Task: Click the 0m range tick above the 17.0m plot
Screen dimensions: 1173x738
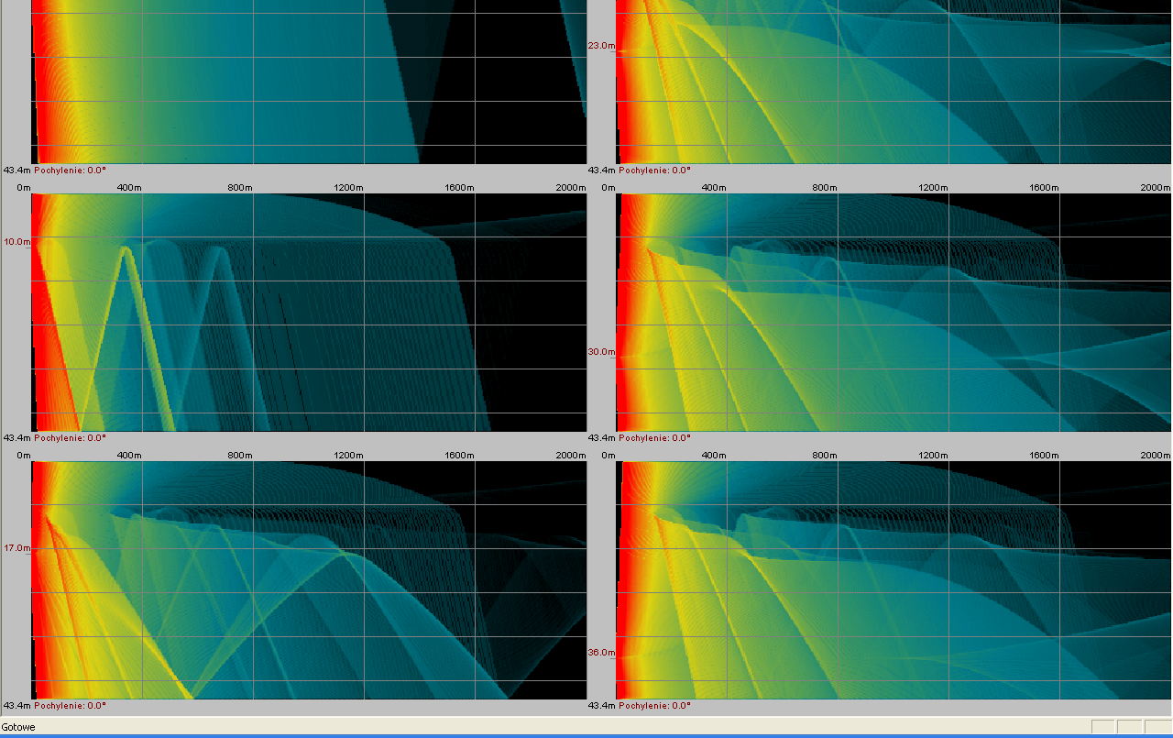Action: 24,456
